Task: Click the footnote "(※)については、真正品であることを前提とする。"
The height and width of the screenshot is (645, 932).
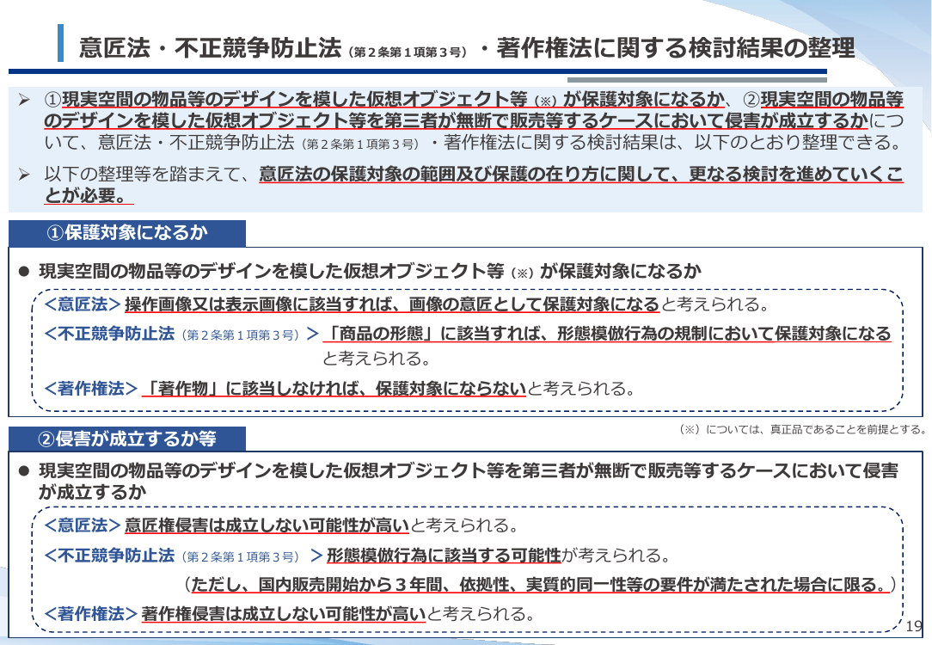Action: (x=802, y=429)
